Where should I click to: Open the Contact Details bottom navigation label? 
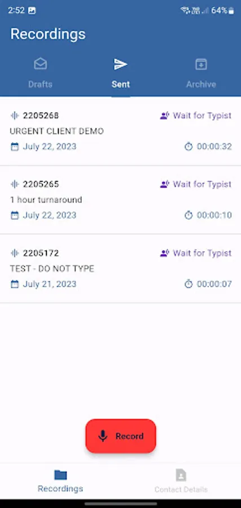coord(181,489)
